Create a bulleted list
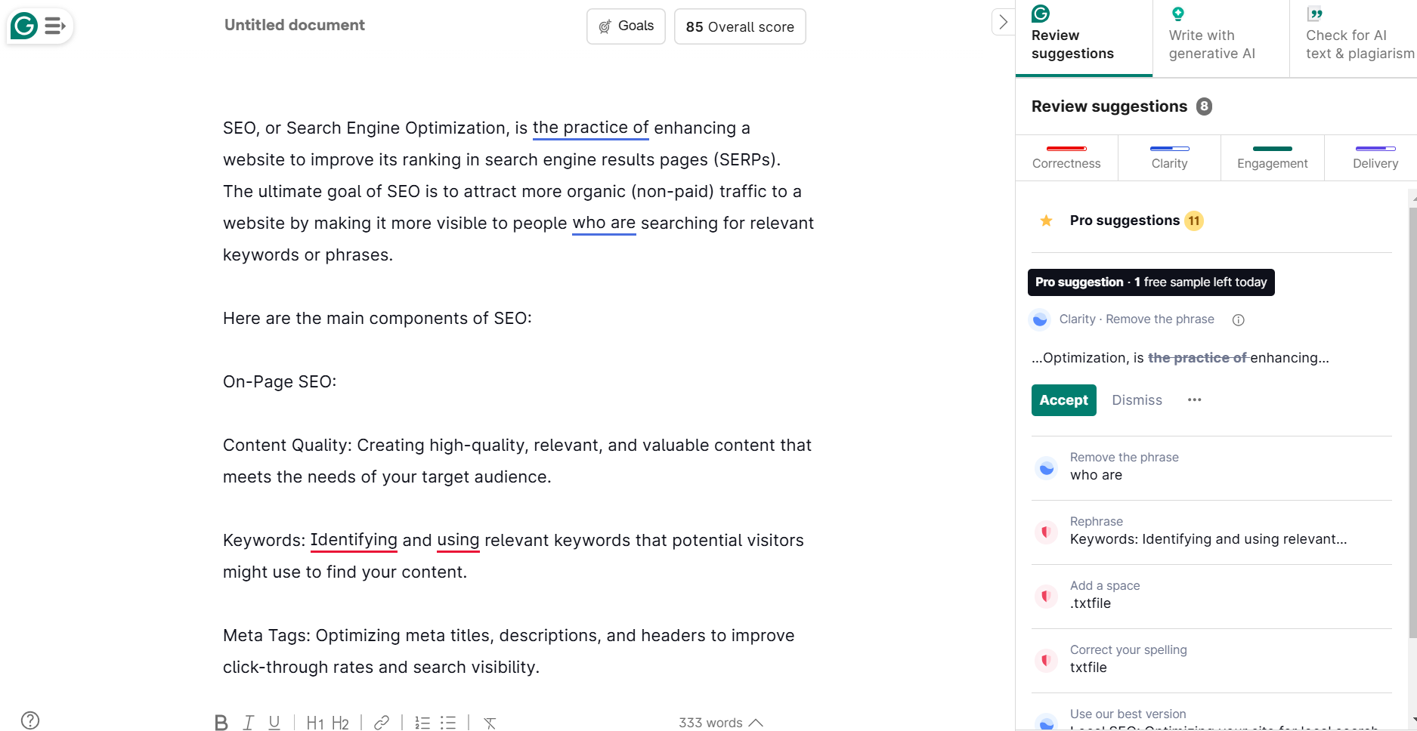Screen dimensions: 1417x731 point(448,723)
